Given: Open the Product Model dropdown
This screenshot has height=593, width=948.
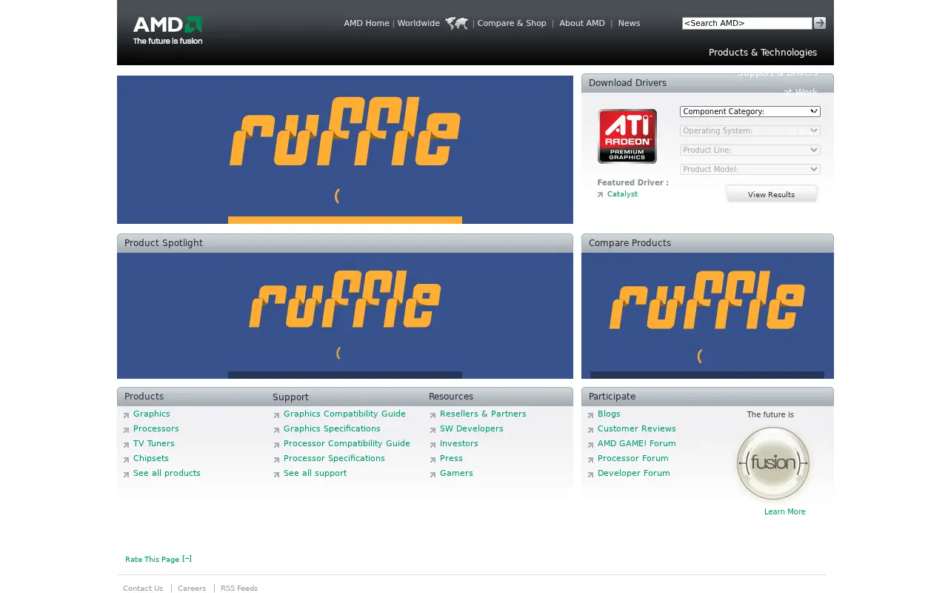Looking at the screenshot, I should [750, 169].
